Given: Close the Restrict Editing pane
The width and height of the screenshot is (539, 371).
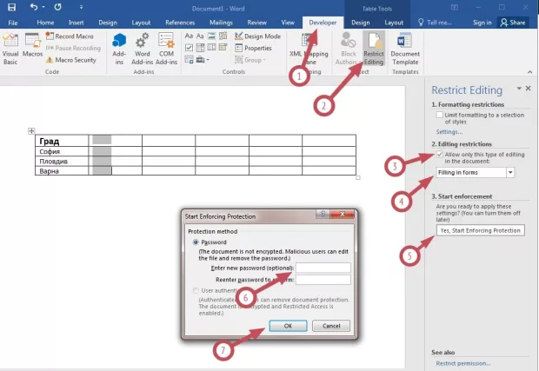Looking at the screenshot, I should [529, 89].
